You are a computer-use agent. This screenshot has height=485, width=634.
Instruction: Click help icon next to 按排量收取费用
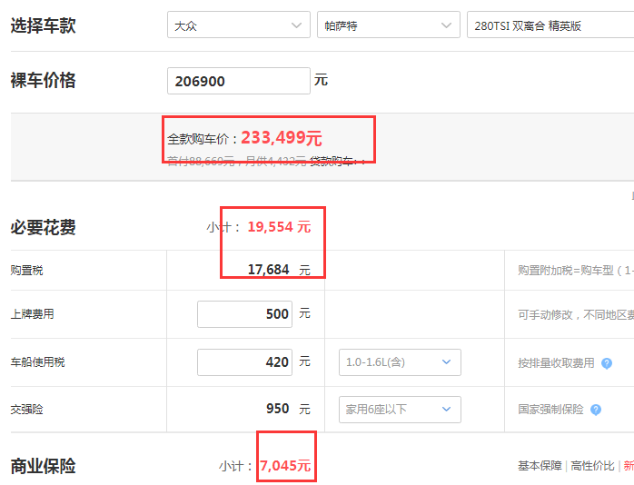tap(607, 363)
